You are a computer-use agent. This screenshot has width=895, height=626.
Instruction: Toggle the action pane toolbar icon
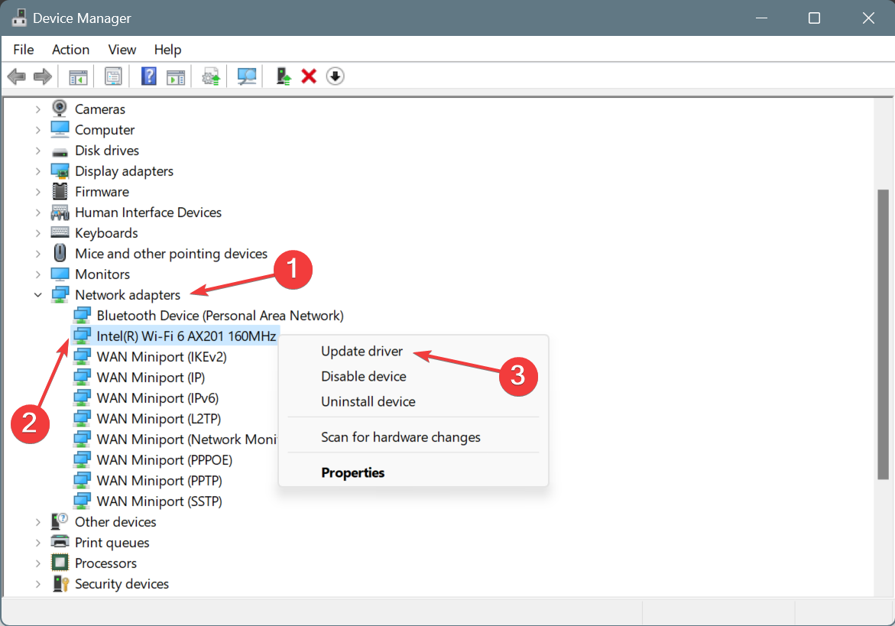tap(176, 76)
